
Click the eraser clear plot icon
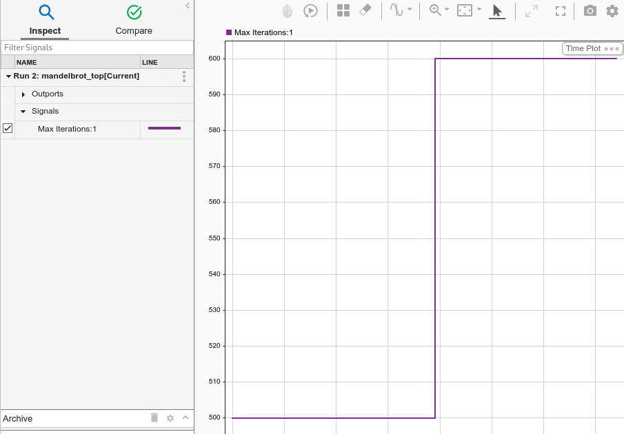(x=366, y=10)
